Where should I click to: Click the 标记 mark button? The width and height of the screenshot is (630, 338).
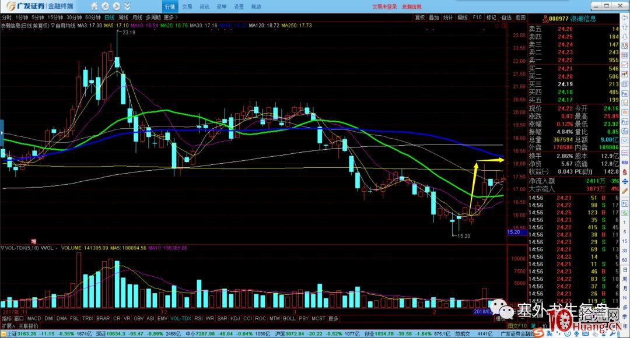(x=491, y=17)
